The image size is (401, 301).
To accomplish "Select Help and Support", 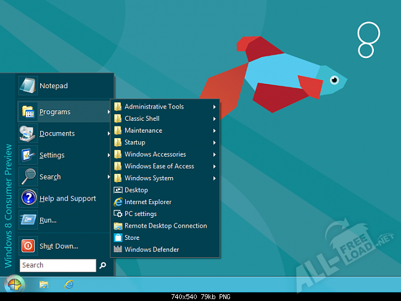I will (x=67, y=199).
